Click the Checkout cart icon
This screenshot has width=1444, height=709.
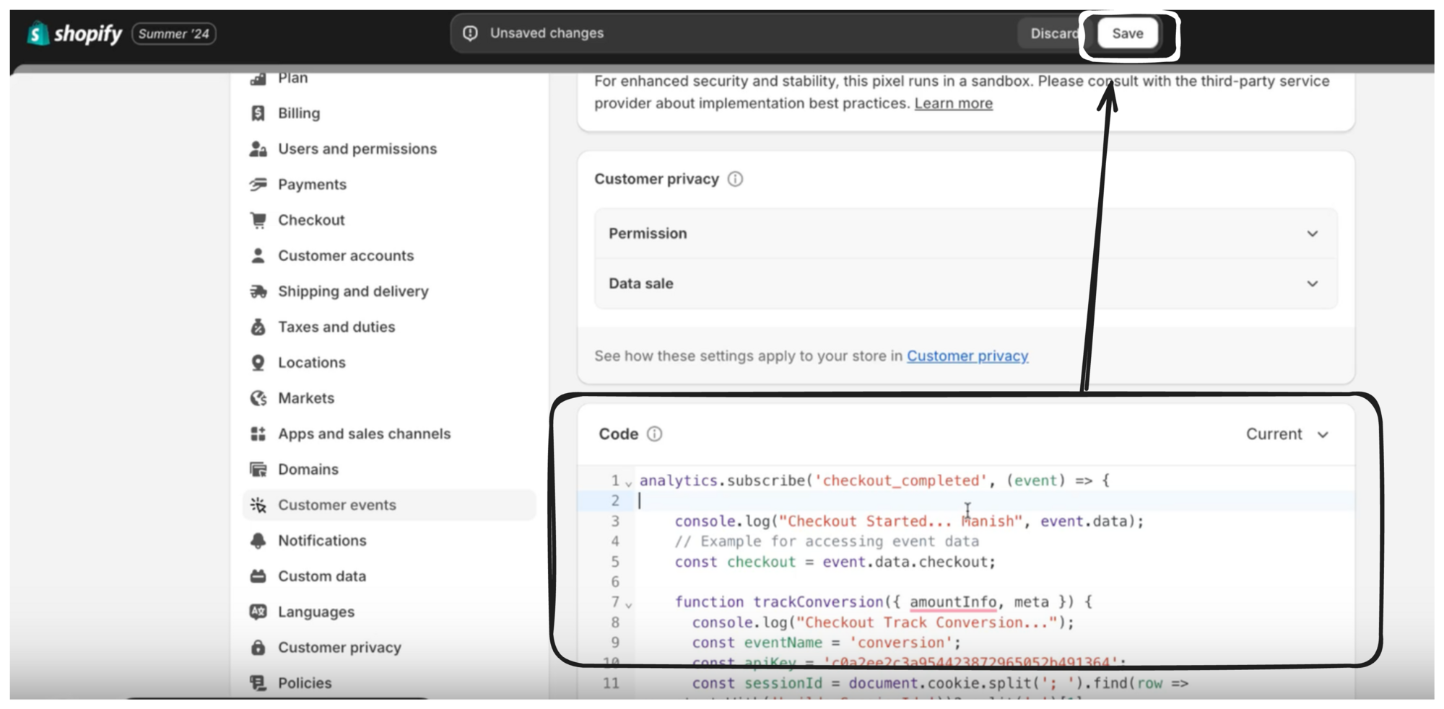tap(258, 220)
